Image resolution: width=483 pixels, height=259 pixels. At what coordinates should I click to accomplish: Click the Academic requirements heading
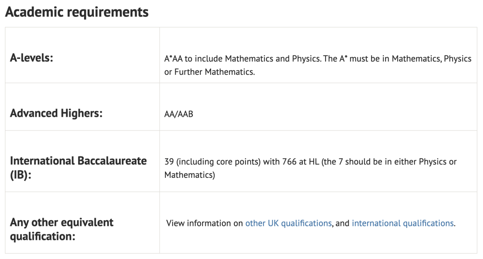point(76,12)
